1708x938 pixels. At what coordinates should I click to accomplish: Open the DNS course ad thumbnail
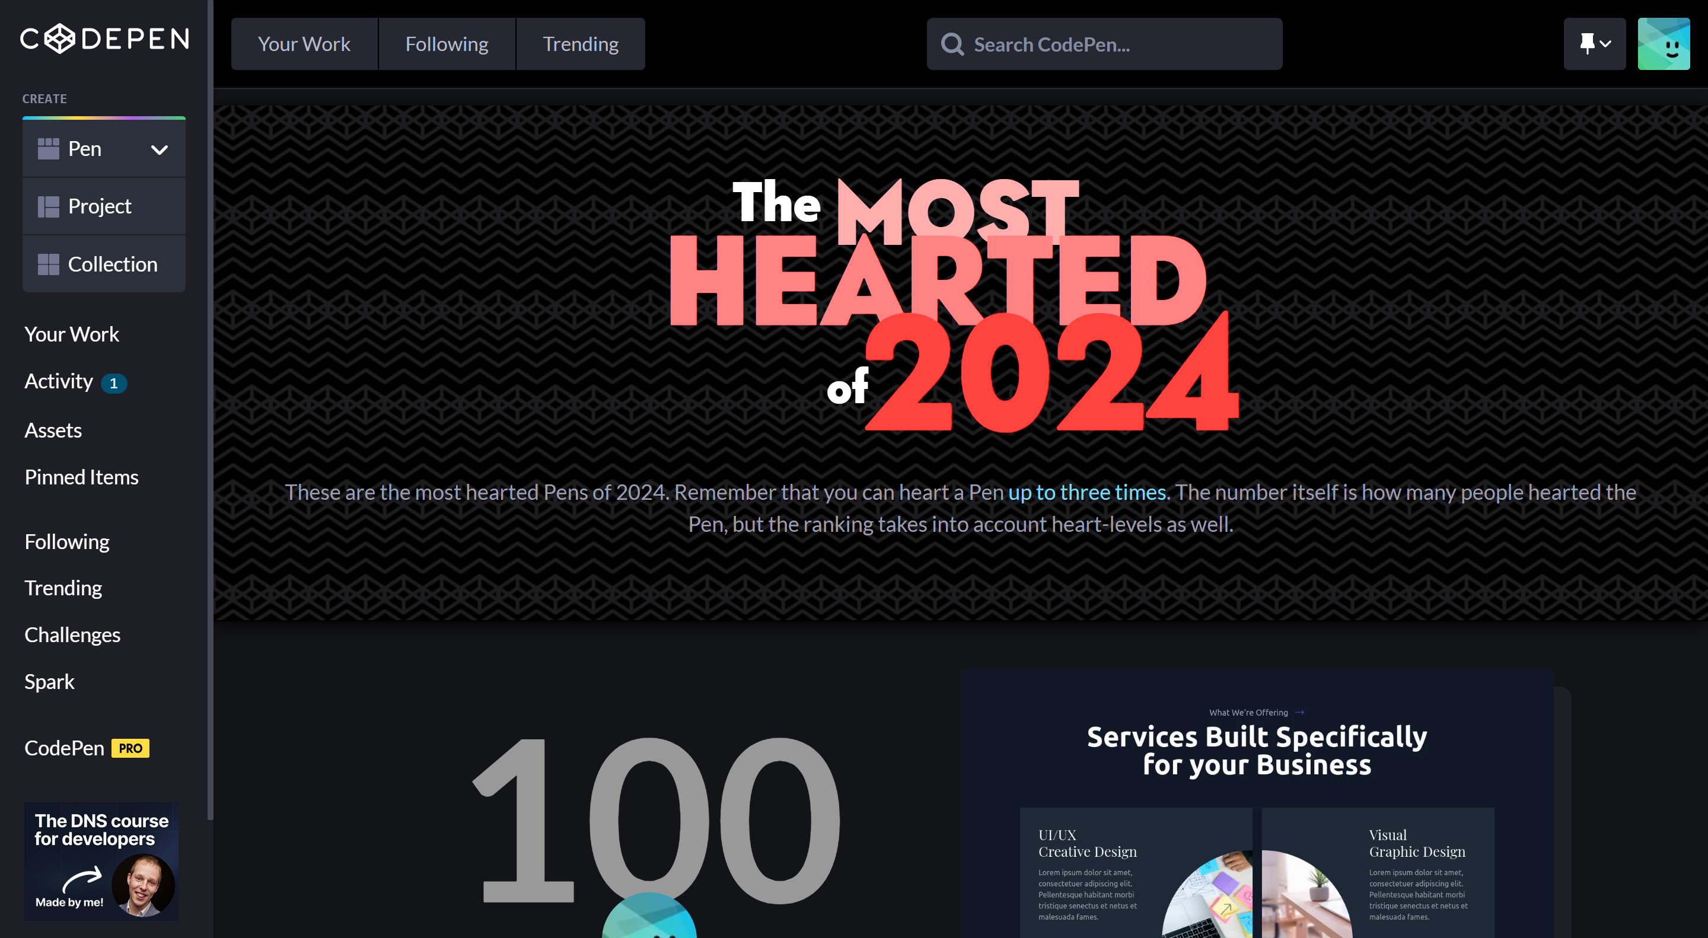(x=101, y=861)
